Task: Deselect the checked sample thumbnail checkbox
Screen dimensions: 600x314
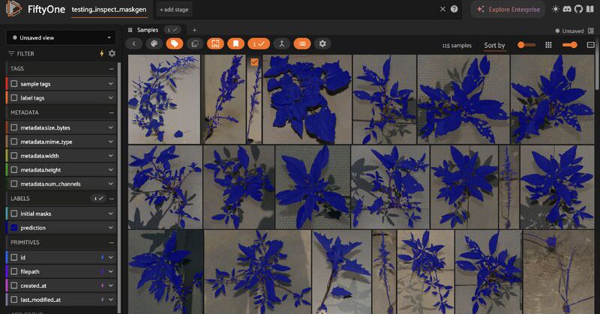Action: [254, 61]
